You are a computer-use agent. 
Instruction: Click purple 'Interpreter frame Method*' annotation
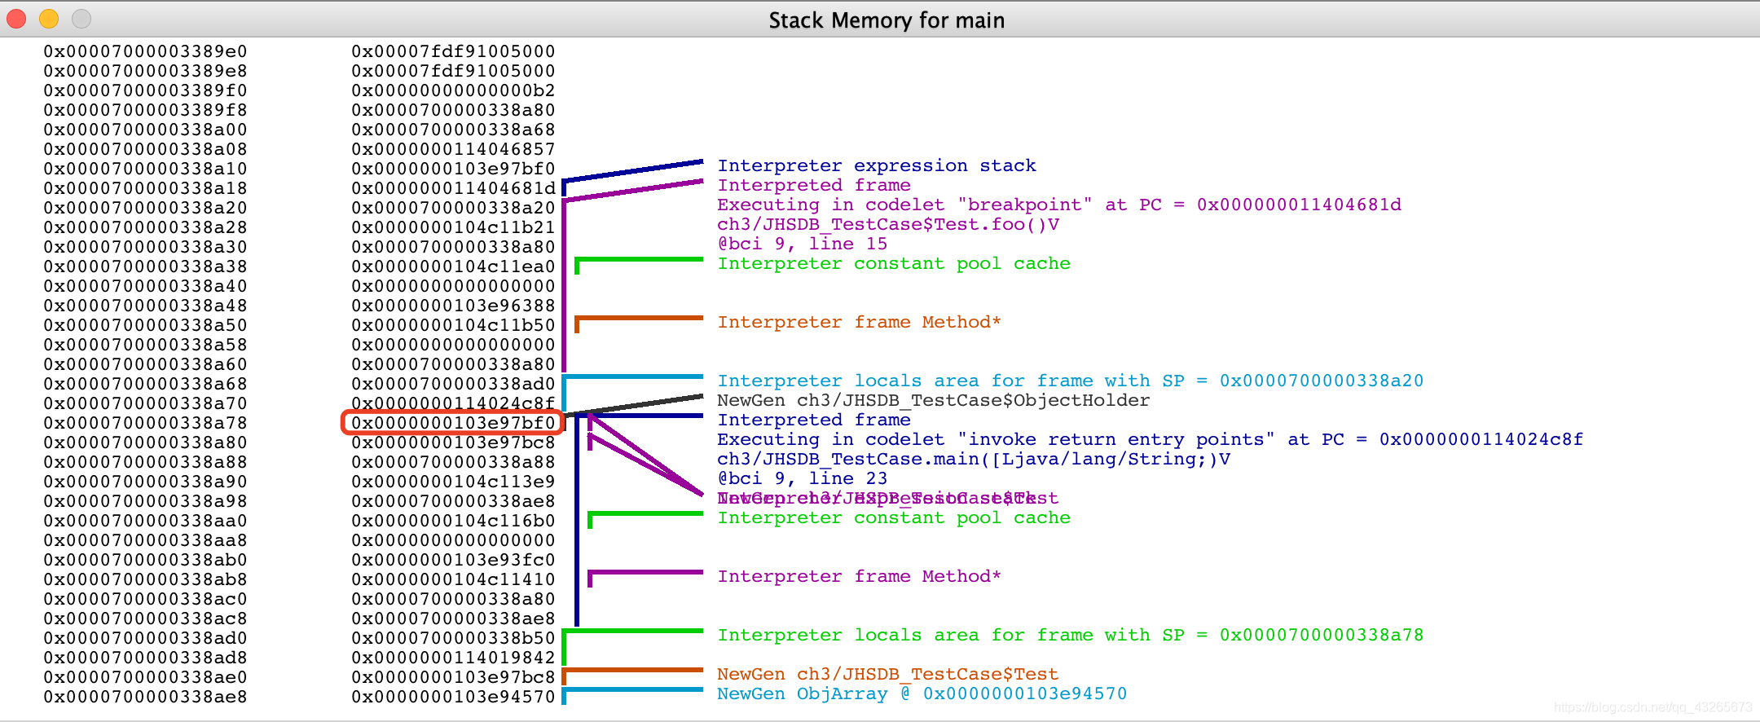[859, 576]
